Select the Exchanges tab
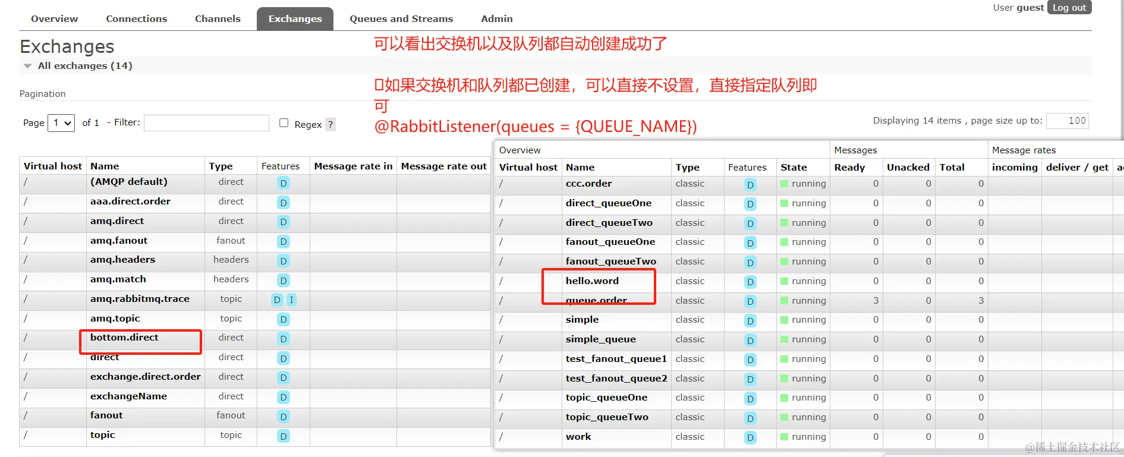 tap(295, 18)
